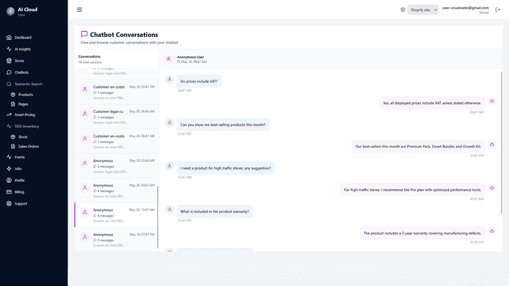Expand SOS Inventory section

pos(26,126)
